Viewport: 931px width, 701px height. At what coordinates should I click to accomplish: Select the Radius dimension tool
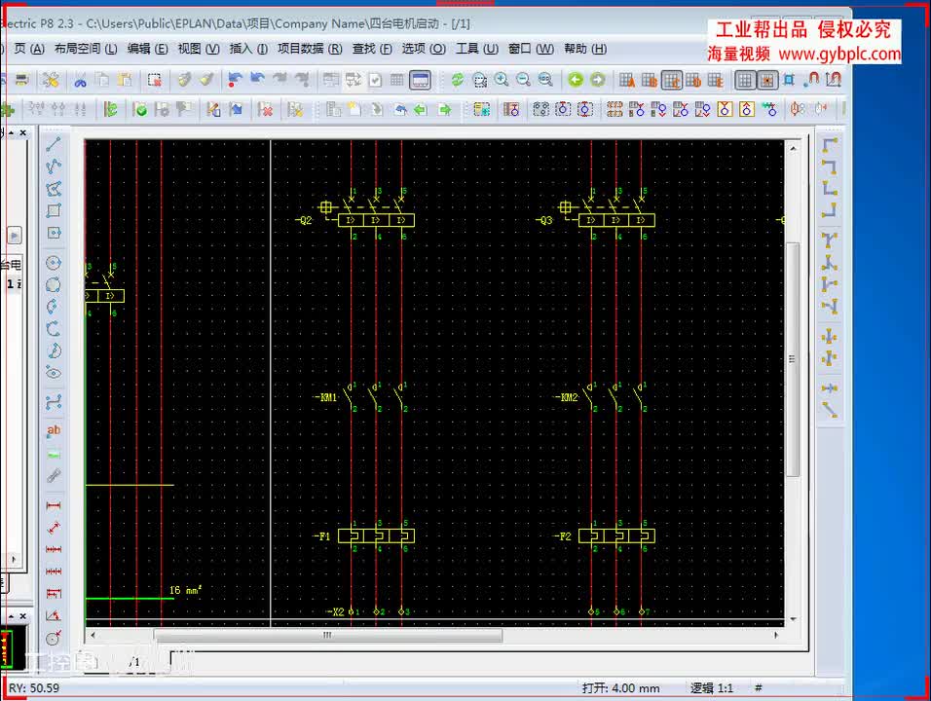[54, 638]
